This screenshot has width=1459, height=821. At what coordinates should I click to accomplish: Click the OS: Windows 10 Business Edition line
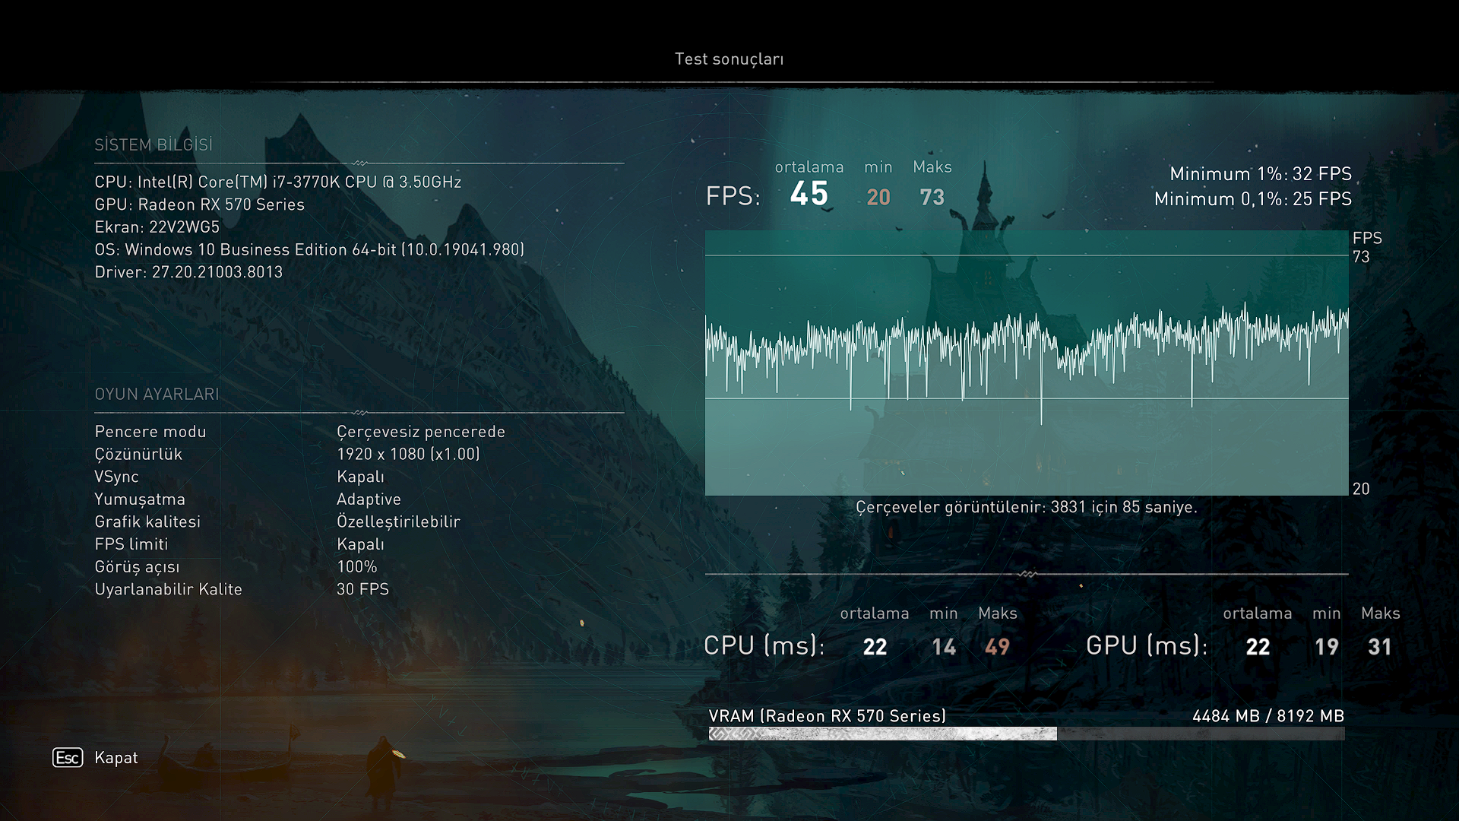click(x=309, y=249)
